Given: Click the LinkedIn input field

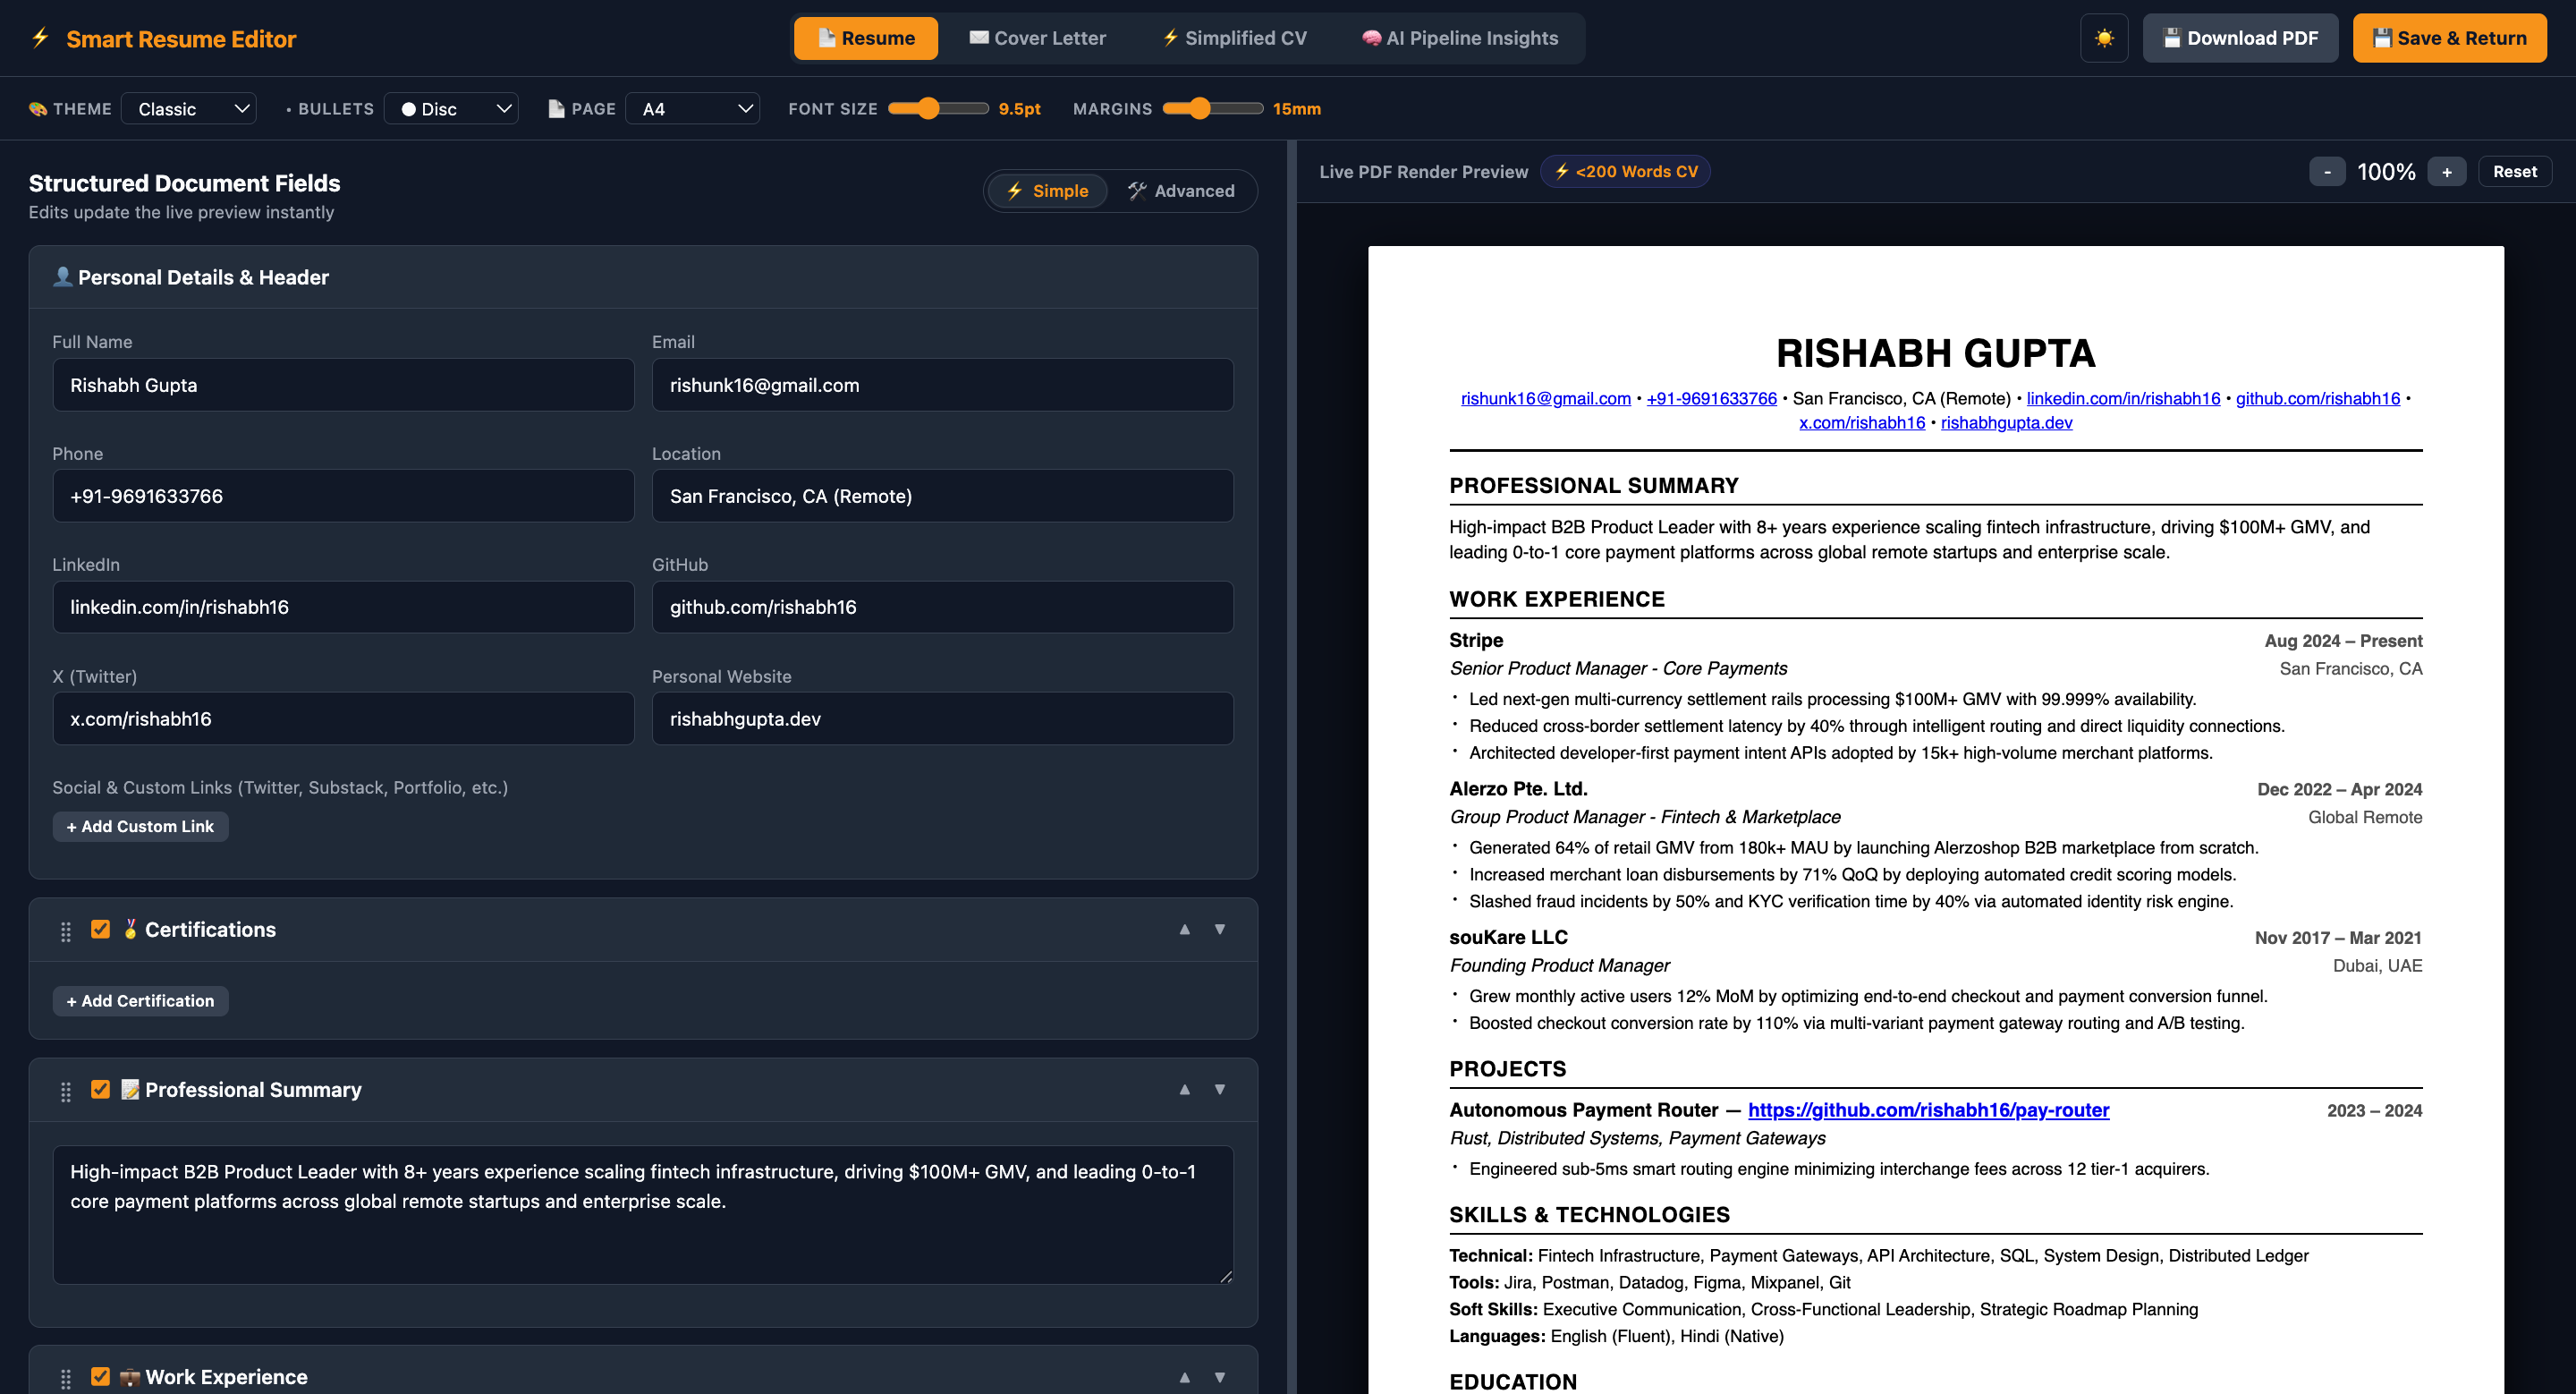Looking at the screenshot, I should [343, 607].
